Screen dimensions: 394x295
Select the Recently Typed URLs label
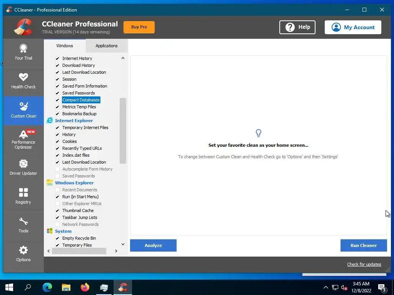[82, 148]
